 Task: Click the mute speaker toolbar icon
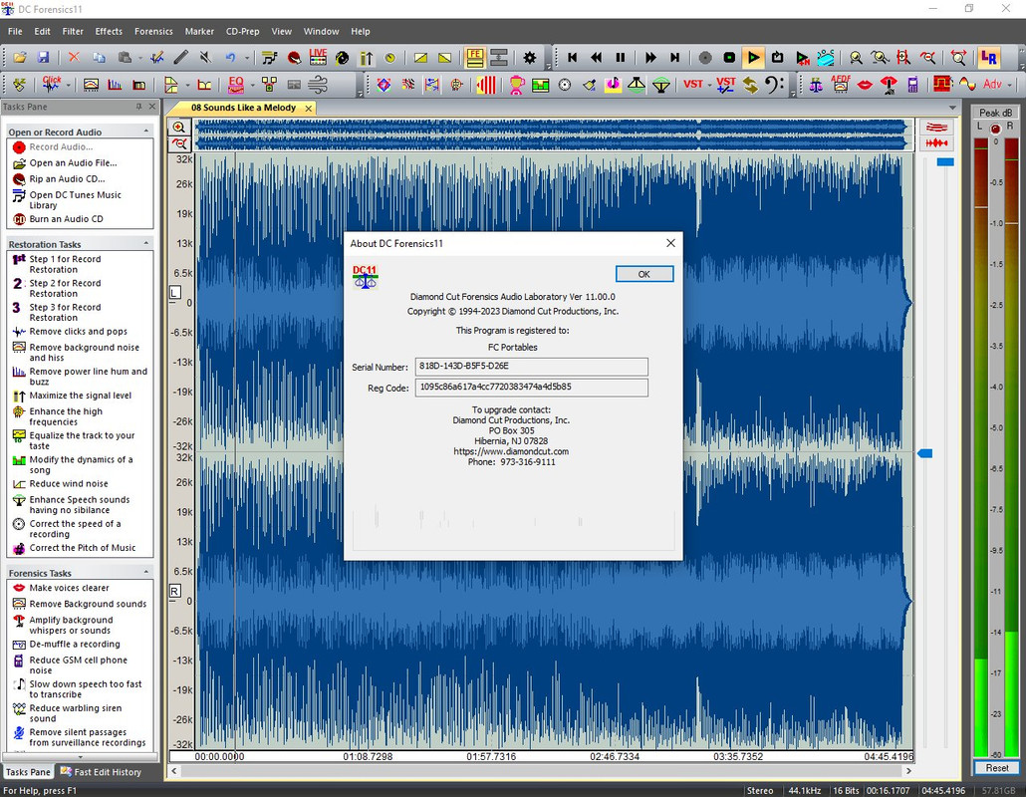click(205, 58)
